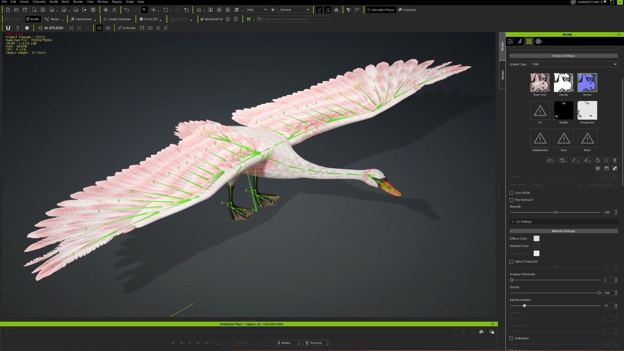Launch AI Render from the toolbar
This screenshot has height=351, width=624.
[x=127, y=28]
